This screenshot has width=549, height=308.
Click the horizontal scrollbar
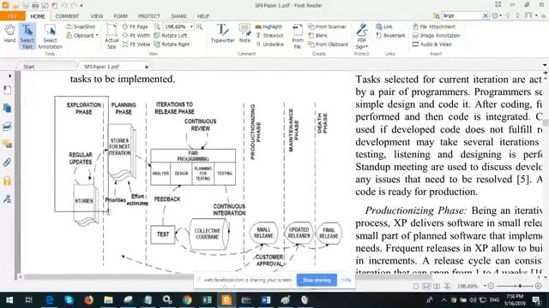(x=227, y=277)
